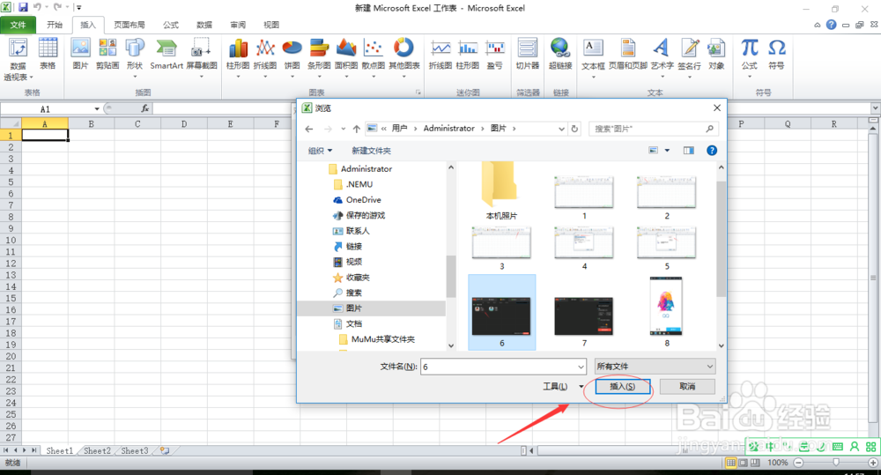Open Other Charts gallery

[404, 56]
